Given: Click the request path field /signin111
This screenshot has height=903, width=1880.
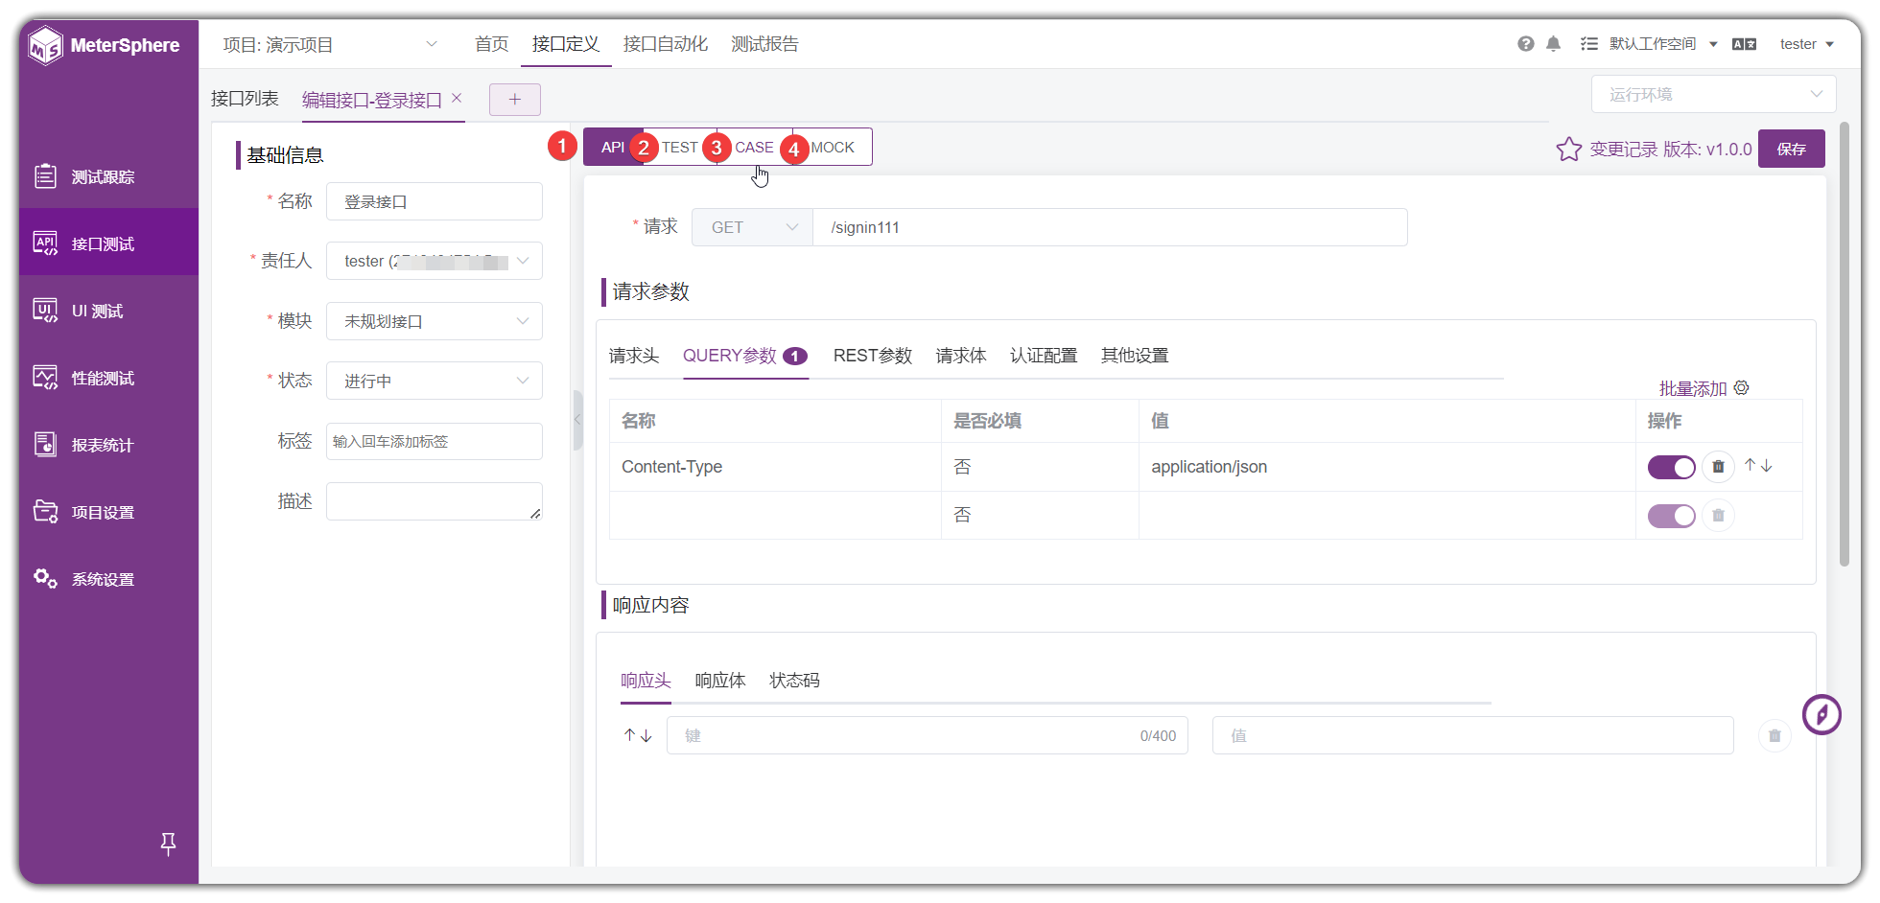Looking at the screenshot, I should pos(1110,227).
